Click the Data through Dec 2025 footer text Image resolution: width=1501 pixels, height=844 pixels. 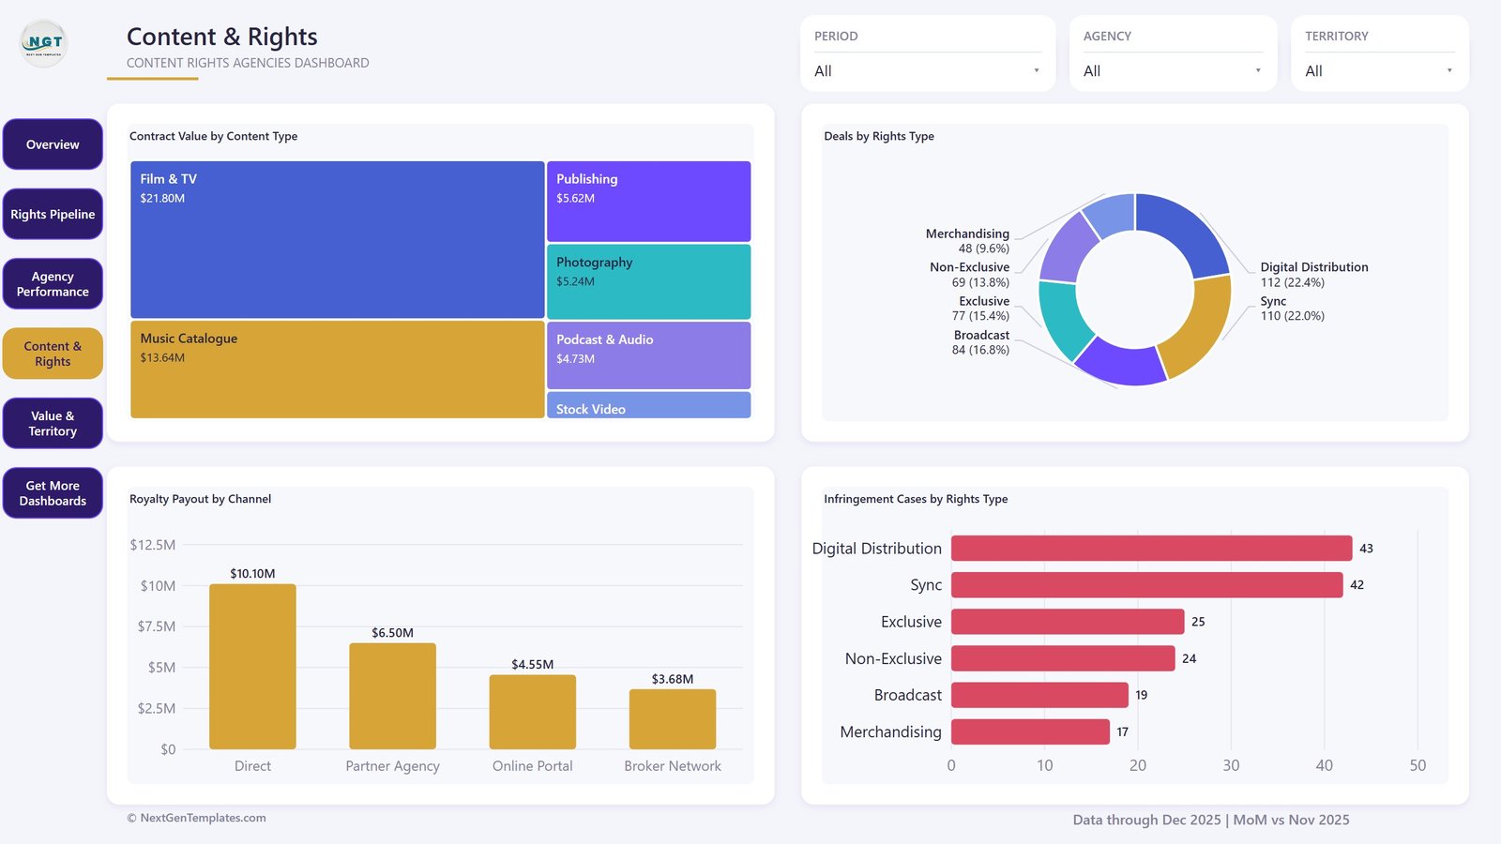1211,820
